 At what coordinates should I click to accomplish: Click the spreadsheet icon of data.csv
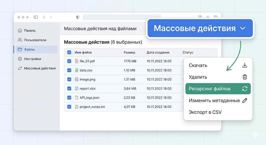point(77,70)
